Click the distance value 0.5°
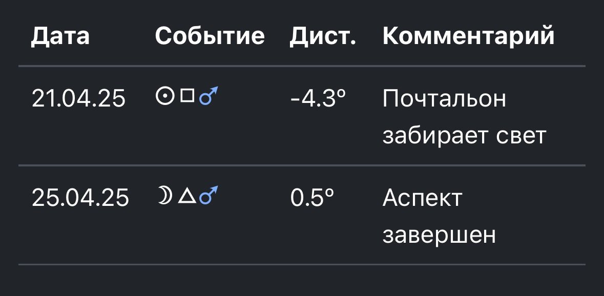604x296 pixels. point(312,198)
